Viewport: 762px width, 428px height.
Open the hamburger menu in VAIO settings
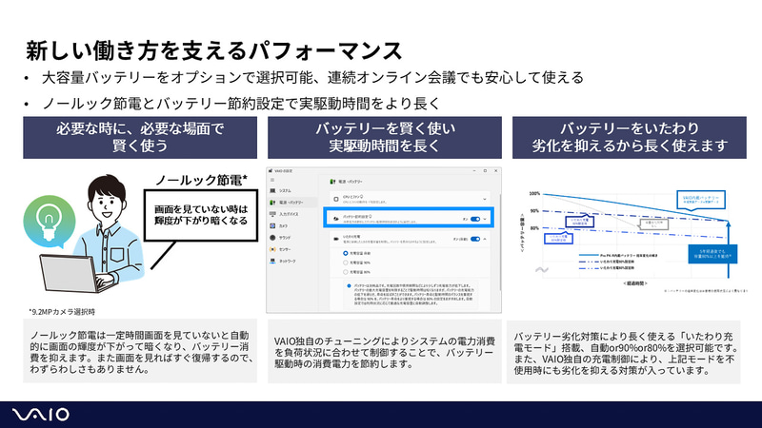(x=272, y=180)
